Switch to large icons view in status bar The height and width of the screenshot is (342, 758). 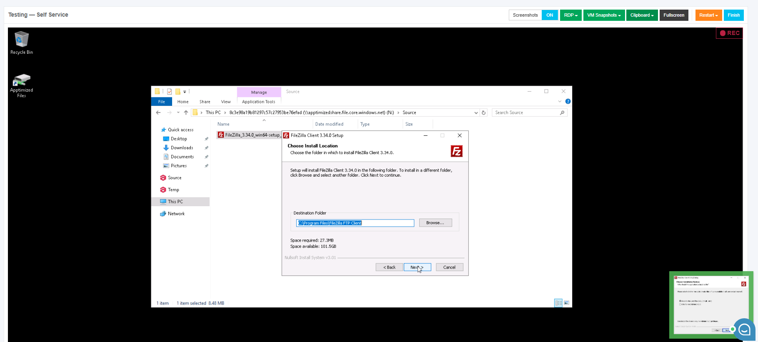[566, 303]
